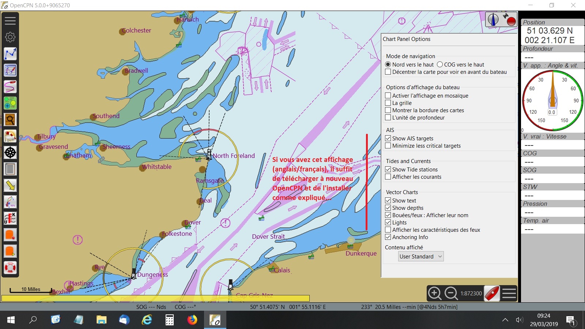Click the yellow chart bar at bottom

click(x=155, y=298)
